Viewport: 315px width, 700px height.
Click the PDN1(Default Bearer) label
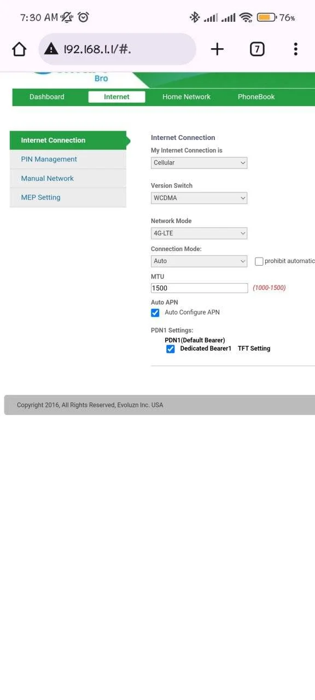click(195, 340)
